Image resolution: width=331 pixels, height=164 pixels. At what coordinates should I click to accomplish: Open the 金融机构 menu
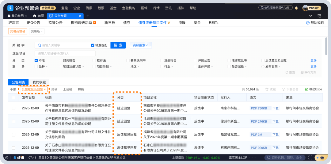[x=128, y=8]
